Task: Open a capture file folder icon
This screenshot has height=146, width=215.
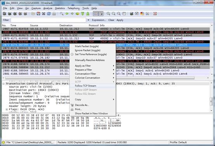Action: click(x=33, y=14)
